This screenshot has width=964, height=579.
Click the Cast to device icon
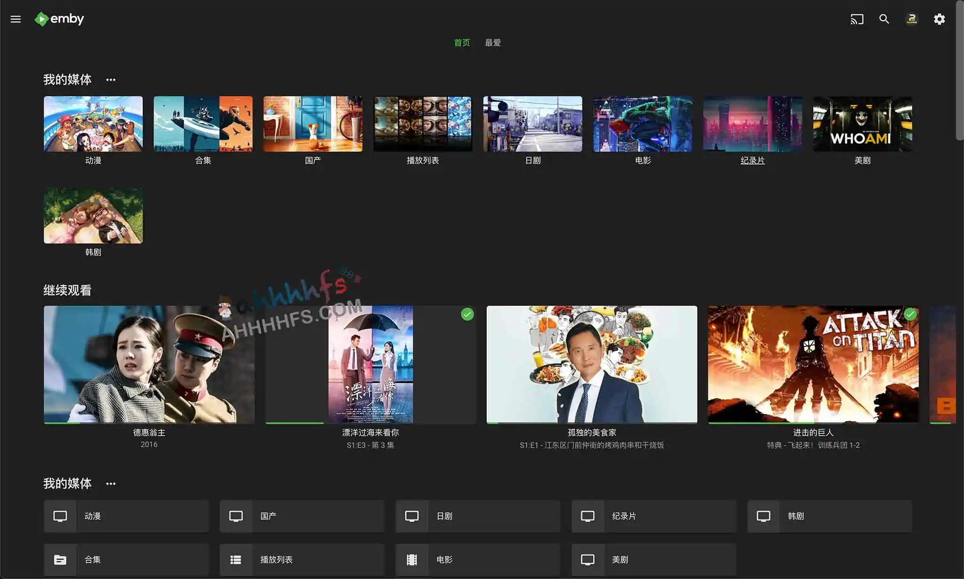857,19
